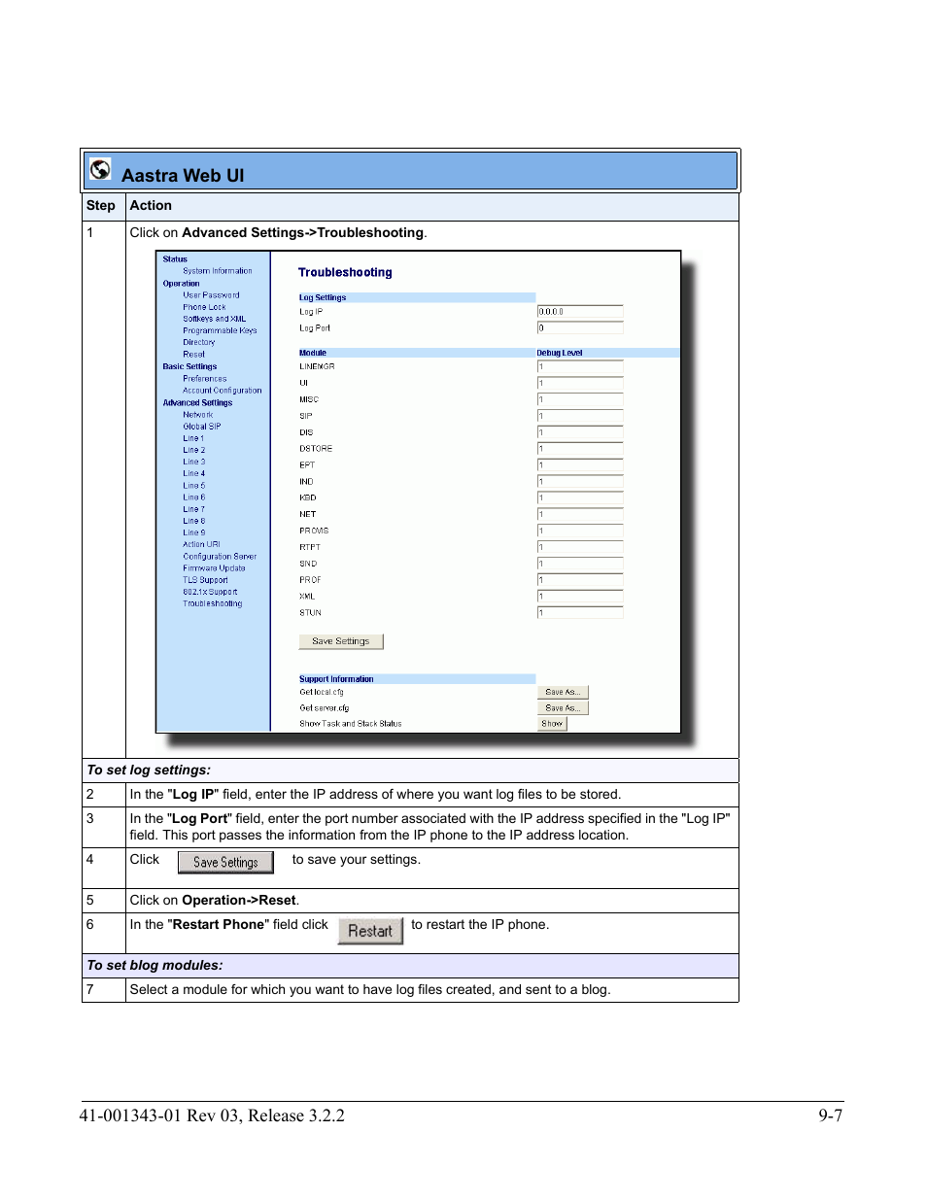Open the User Password page
Image resolution: width=927 pixels, height=1200 pixels.
pos(211,295)
